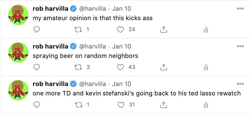Like the "spraying beer on random neighbors" tweet
This screenshot has width=250, height=115.
(x=120, y=67)
